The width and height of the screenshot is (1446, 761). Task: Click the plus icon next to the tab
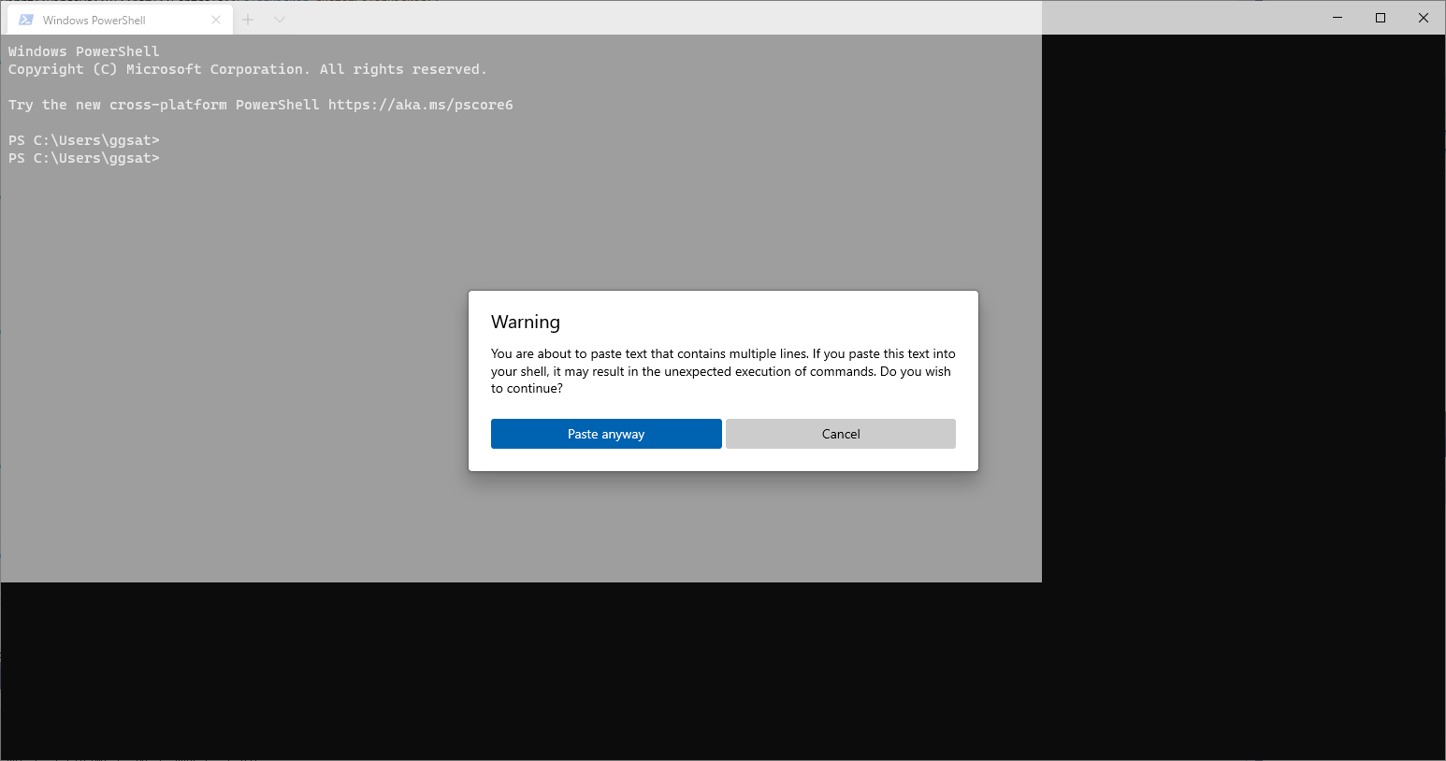[247, 19]
